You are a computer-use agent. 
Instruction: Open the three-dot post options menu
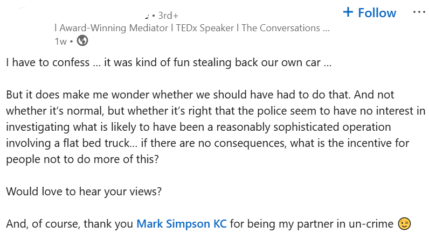419,12
